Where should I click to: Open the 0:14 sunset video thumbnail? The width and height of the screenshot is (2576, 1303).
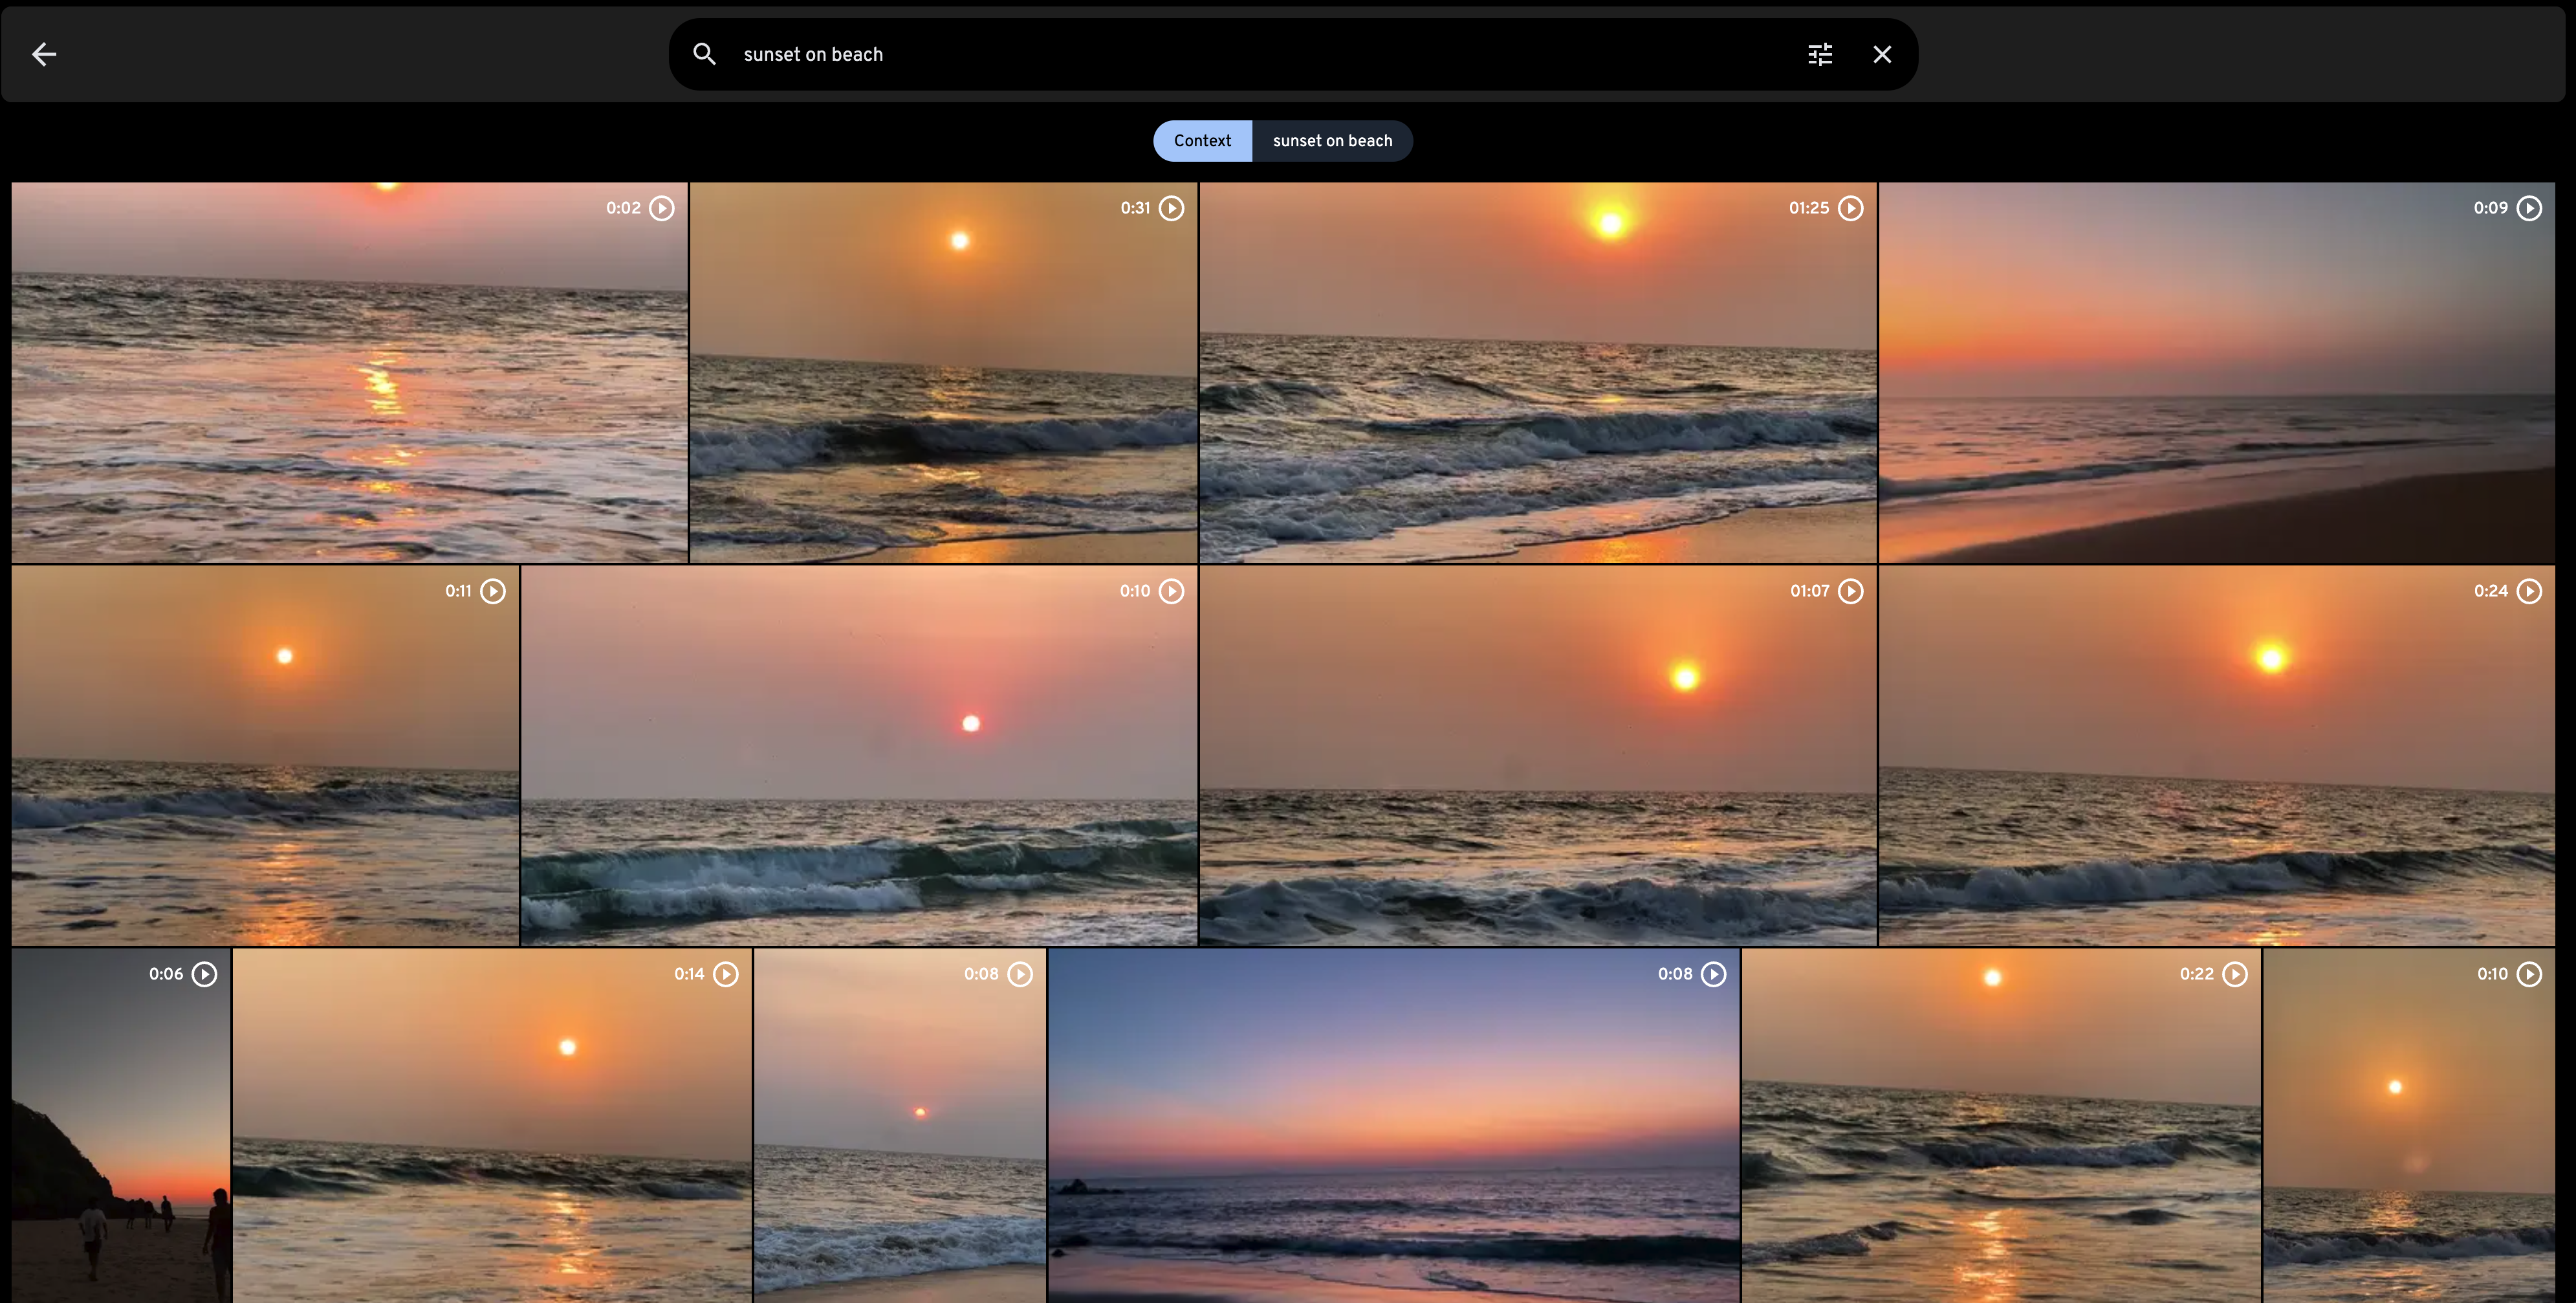coord(492,1126)
